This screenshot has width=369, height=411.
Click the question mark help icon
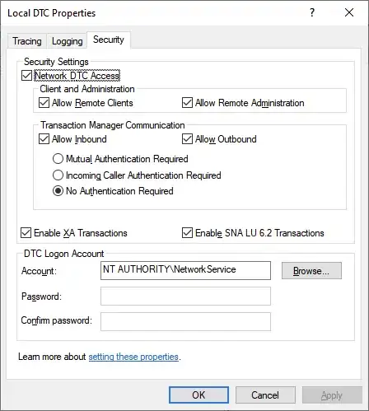click(x=312, y=12)
